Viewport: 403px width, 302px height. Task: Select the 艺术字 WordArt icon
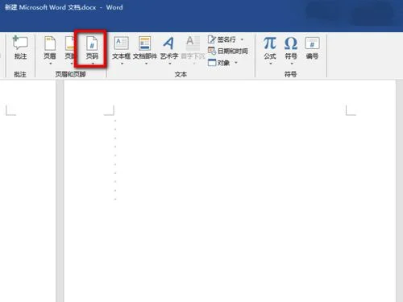tap(169, 43)
